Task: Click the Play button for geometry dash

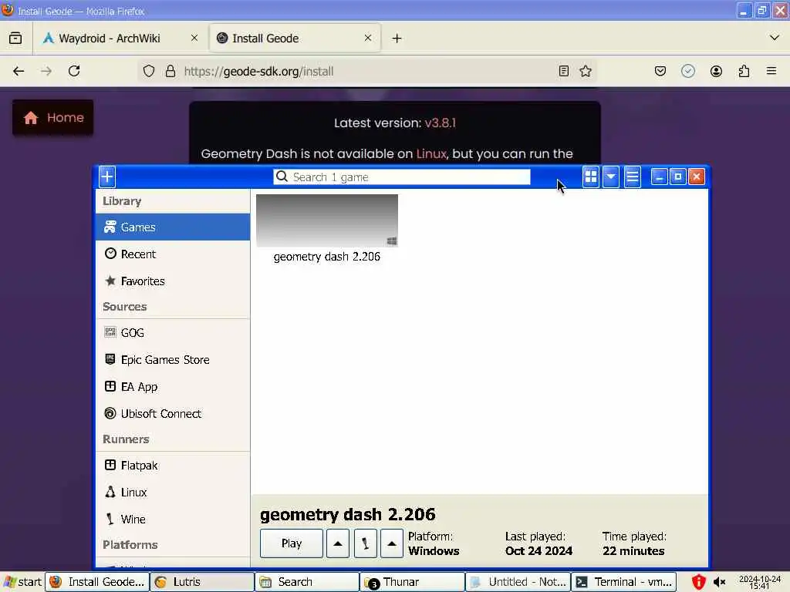Action: (x=291, y=543)
